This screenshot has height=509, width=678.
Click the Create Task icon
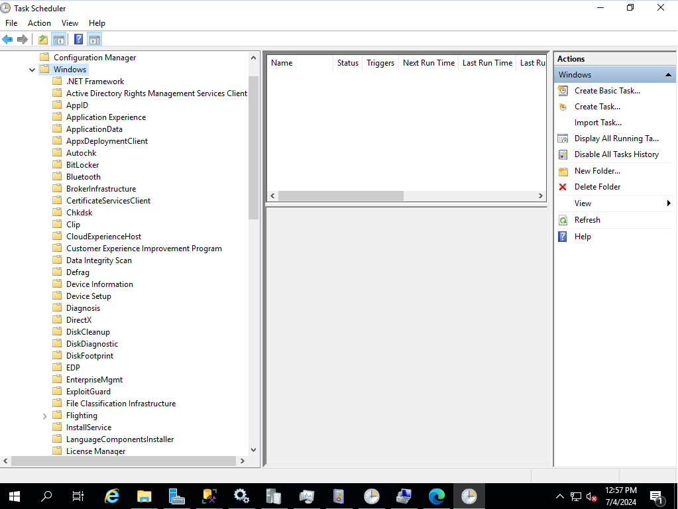point(563,107)
